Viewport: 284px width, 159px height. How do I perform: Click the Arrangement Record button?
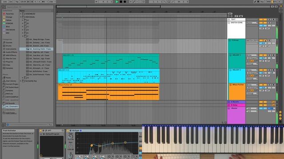[x=125, y=2]
